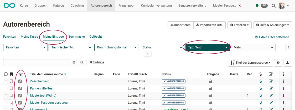Click into the table search field
The width and height of the screenshot is (295, 110).
tap(37, 62)
